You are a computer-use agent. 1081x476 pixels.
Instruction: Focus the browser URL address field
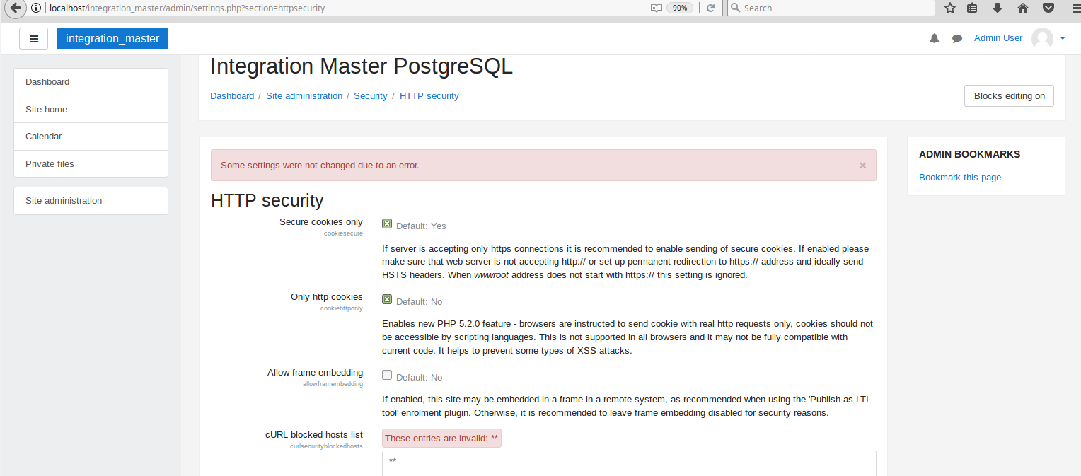pyautogui.click(x=347, y=8)
